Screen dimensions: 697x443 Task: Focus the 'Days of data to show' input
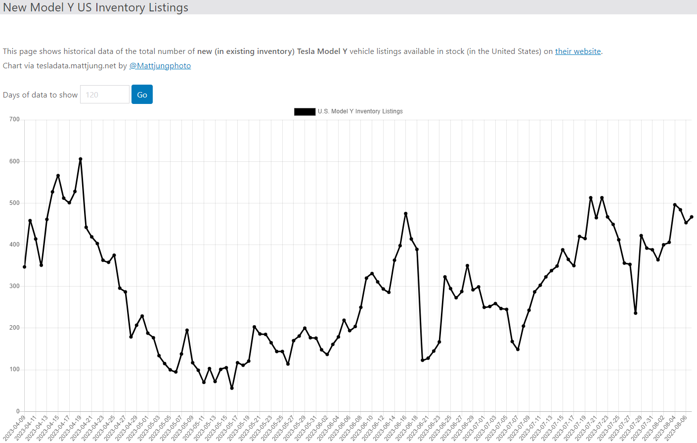pos(105,95)
